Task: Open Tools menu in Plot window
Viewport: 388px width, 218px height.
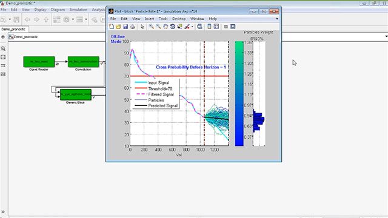Action: (163, 19)
